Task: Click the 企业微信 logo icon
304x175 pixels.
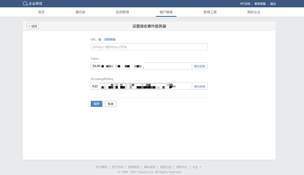Action: pos(25,4)
